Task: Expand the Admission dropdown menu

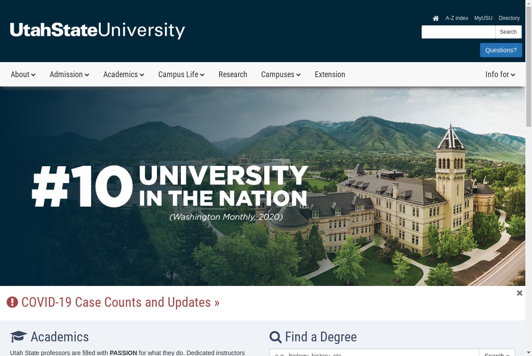Action: click(x=70, y=74)
